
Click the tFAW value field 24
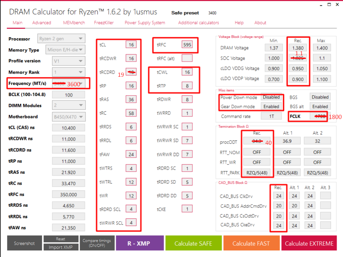click(131, 154)
